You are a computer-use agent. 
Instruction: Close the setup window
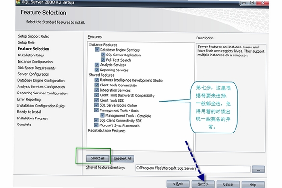263,3
